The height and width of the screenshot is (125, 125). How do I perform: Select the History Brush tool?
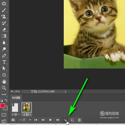tap(4, 23)
